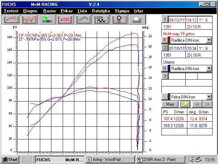Open the Windows Start menu

click(x=10, y=159)
